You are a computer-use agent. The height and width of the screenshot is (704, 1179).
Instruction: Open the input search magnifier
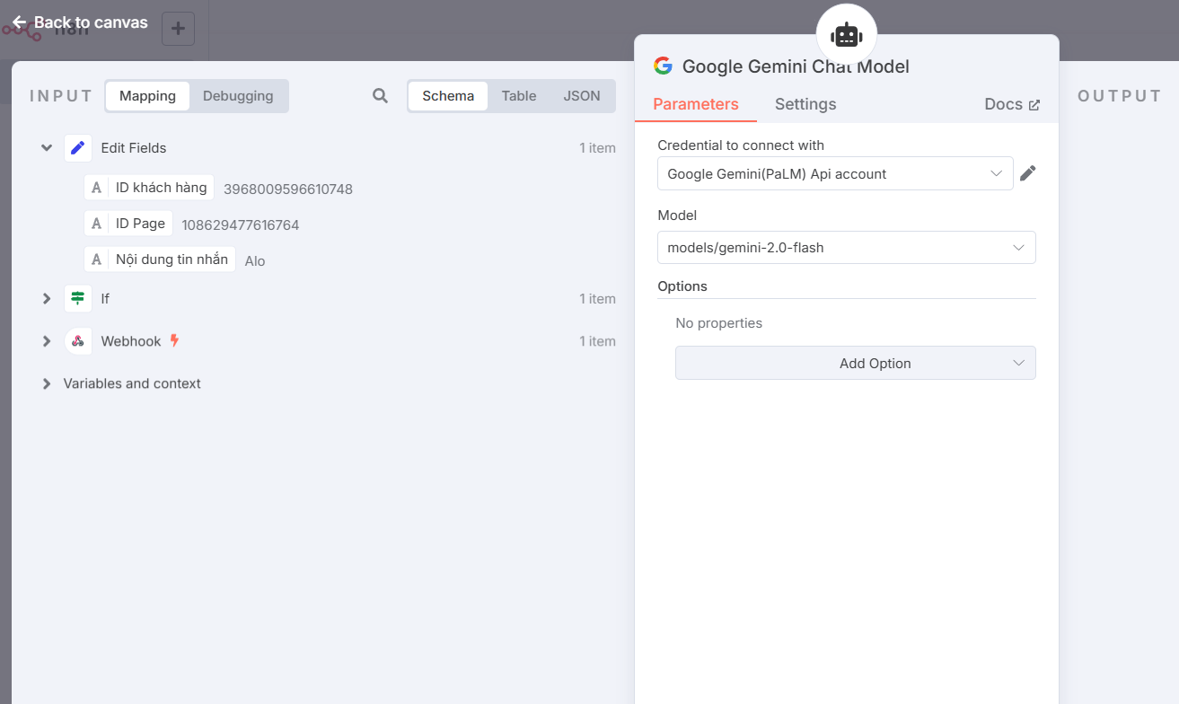click(380, 96)
